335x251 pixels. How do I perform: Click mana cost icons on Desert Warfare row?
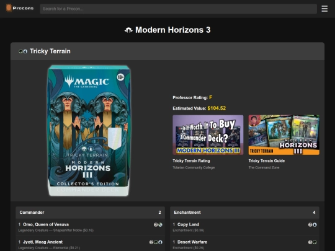point(313,242)
